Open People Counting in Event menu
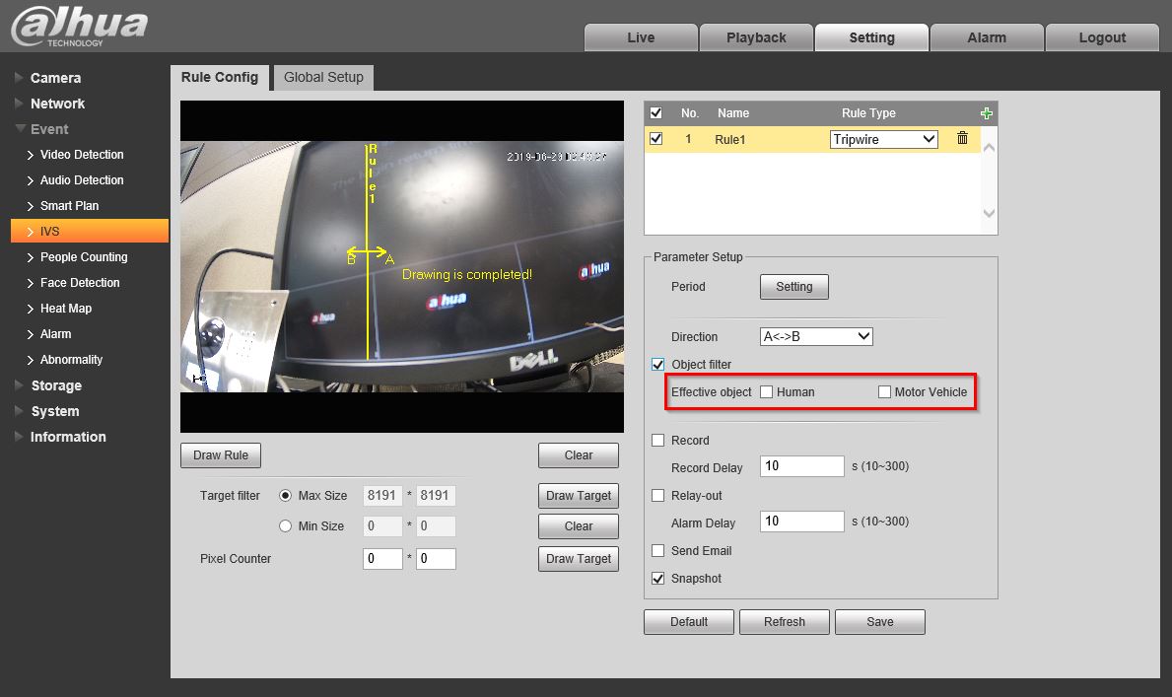The width and height of the screenshot is (1172, 697). tap(84, 257)
